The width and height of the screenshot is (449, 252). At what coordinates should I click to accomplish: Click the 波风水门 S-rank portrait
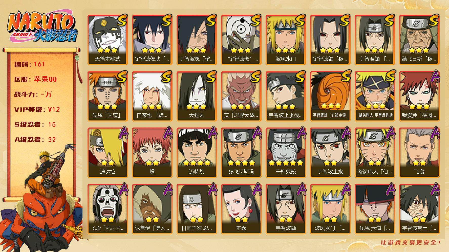[x=286, y=40]
